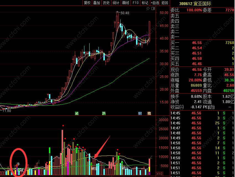Open the 复权 menu

tap(87, 3)
